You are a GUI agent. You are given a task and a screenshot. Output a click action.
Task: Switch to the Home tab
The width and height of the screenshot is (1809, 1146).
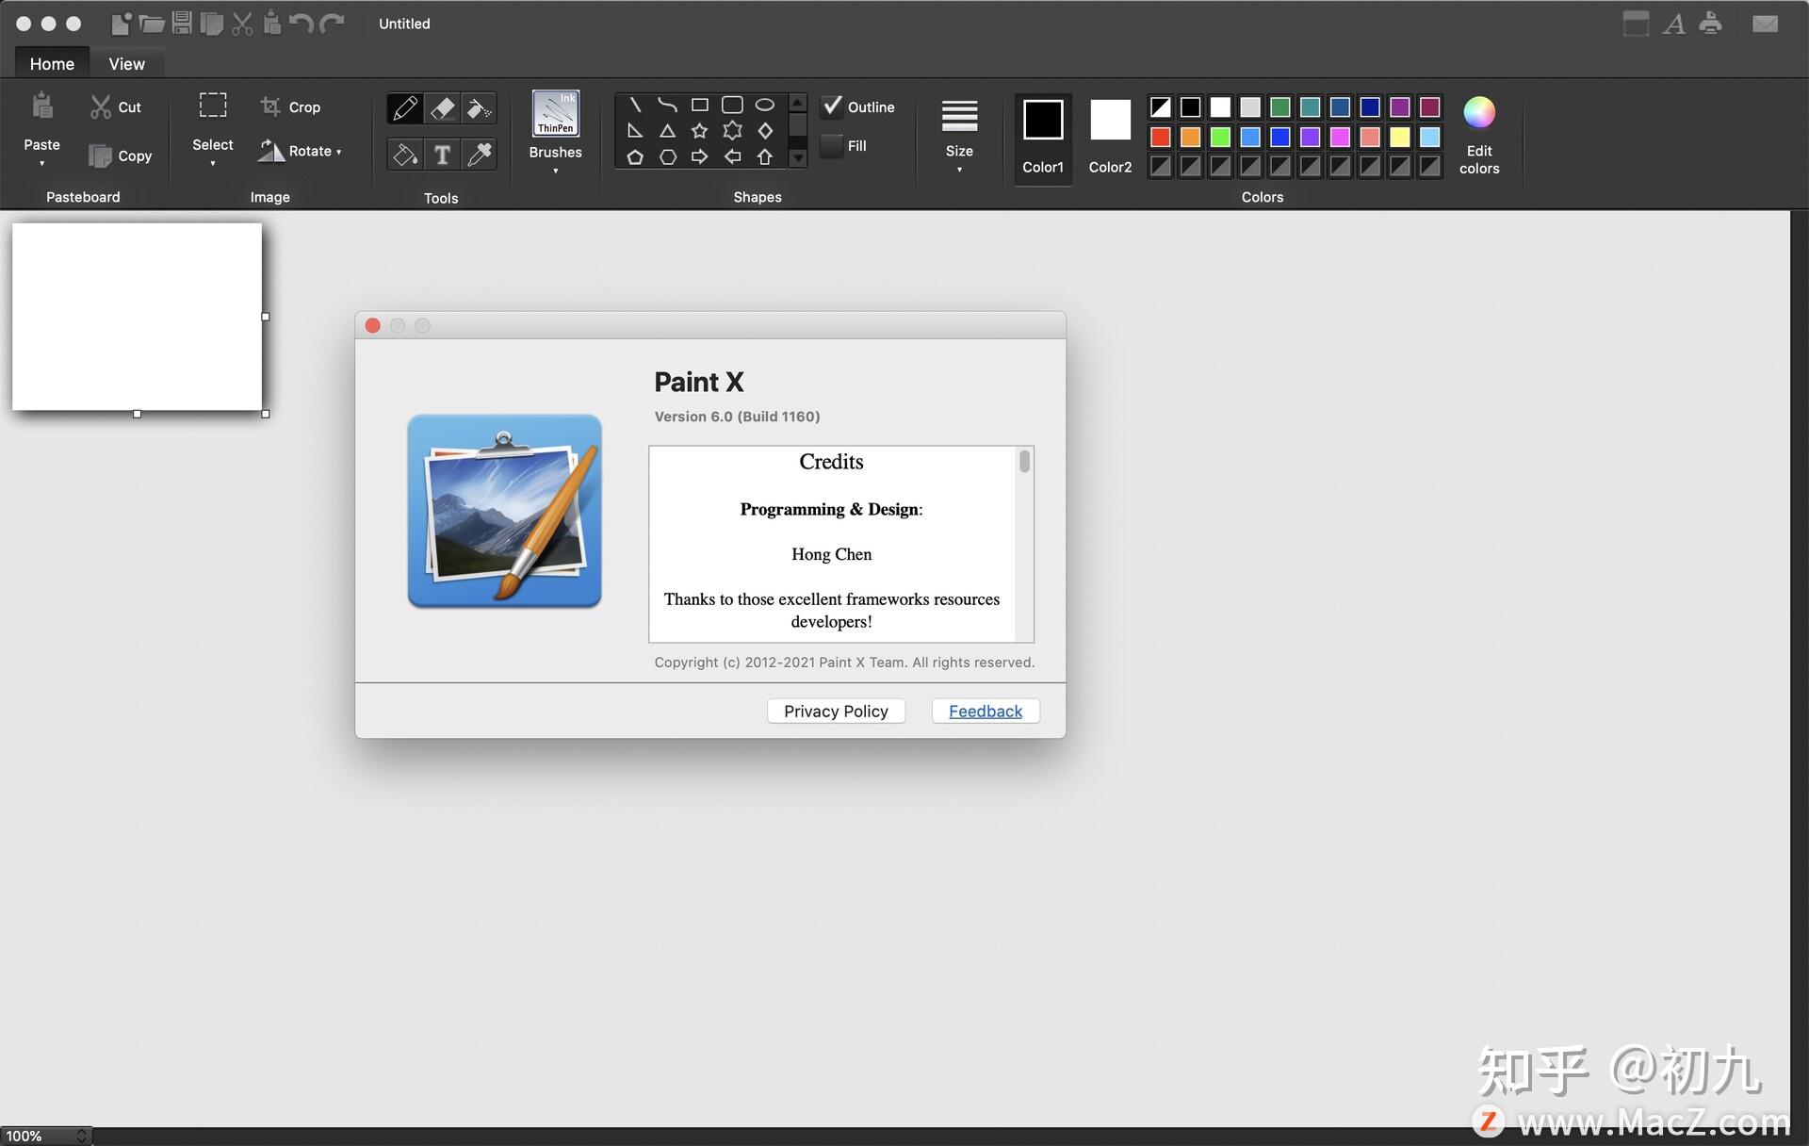(52, 64)
